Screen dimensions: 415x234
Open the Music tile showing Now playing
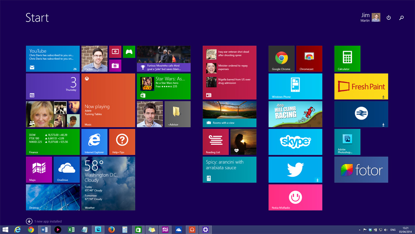tap(108, 100)
